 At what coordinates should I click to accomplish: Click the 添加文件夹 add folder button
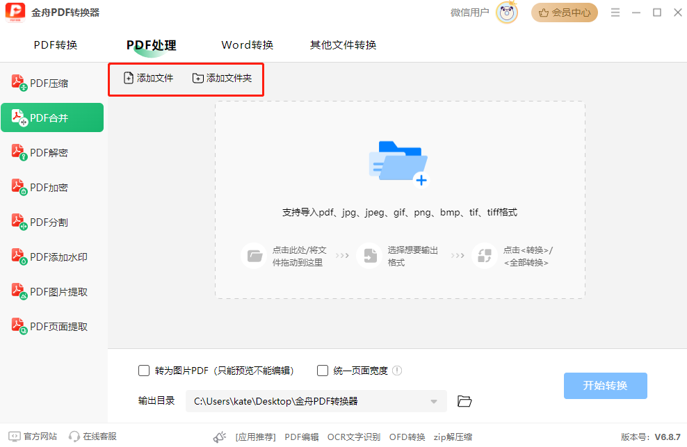click(x=222, y=78)
